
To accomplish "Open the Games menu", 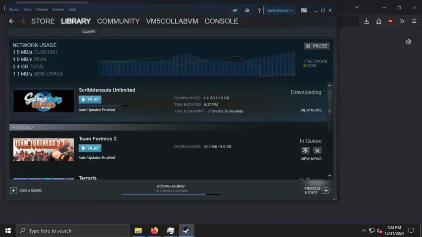I will pos(58,10).
